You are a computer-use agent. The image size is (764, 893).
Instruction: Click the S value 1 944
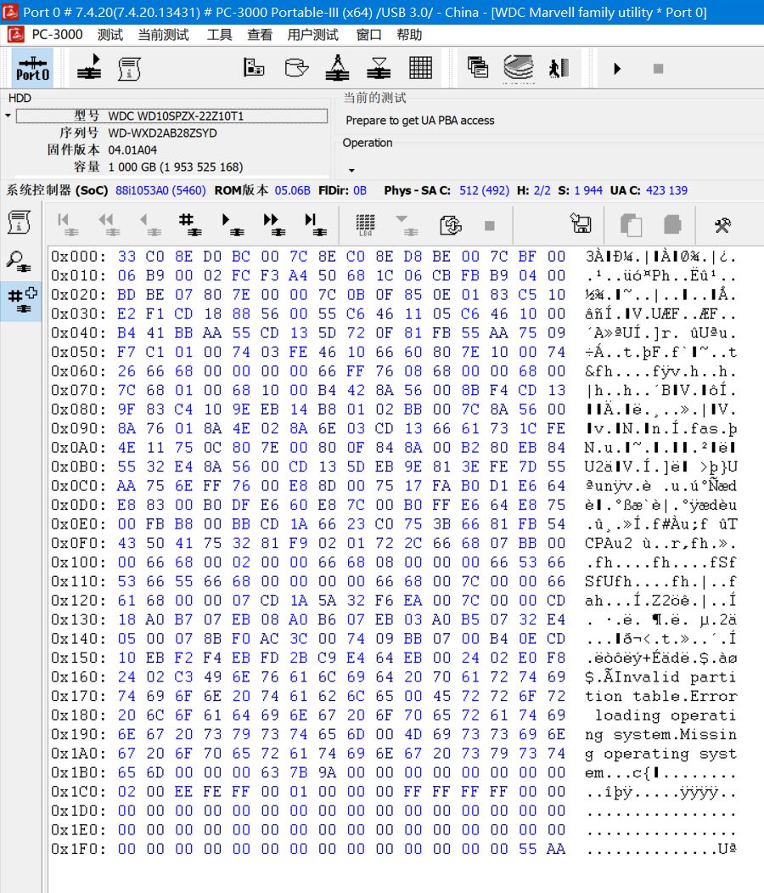[x=588, y=190]
